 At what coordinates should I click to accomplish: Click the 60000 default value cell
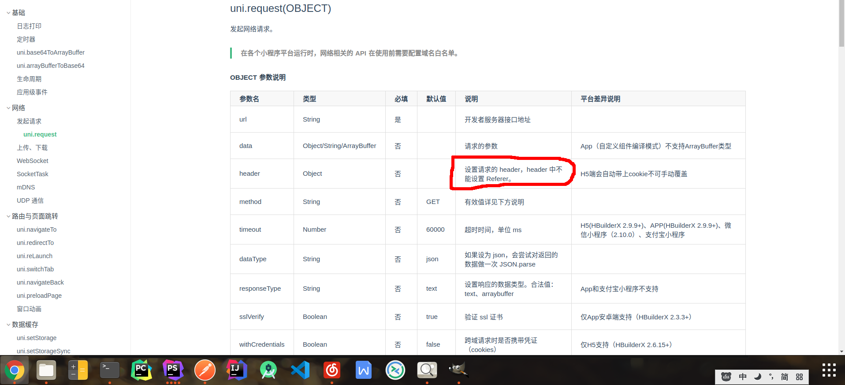point(436,230)
